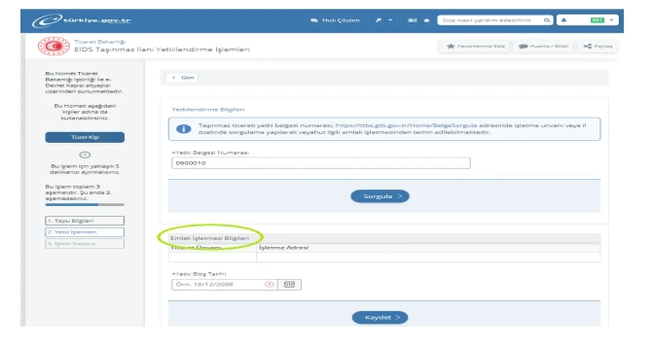Click Puanla / Bildir button

(x=544, y=46)
